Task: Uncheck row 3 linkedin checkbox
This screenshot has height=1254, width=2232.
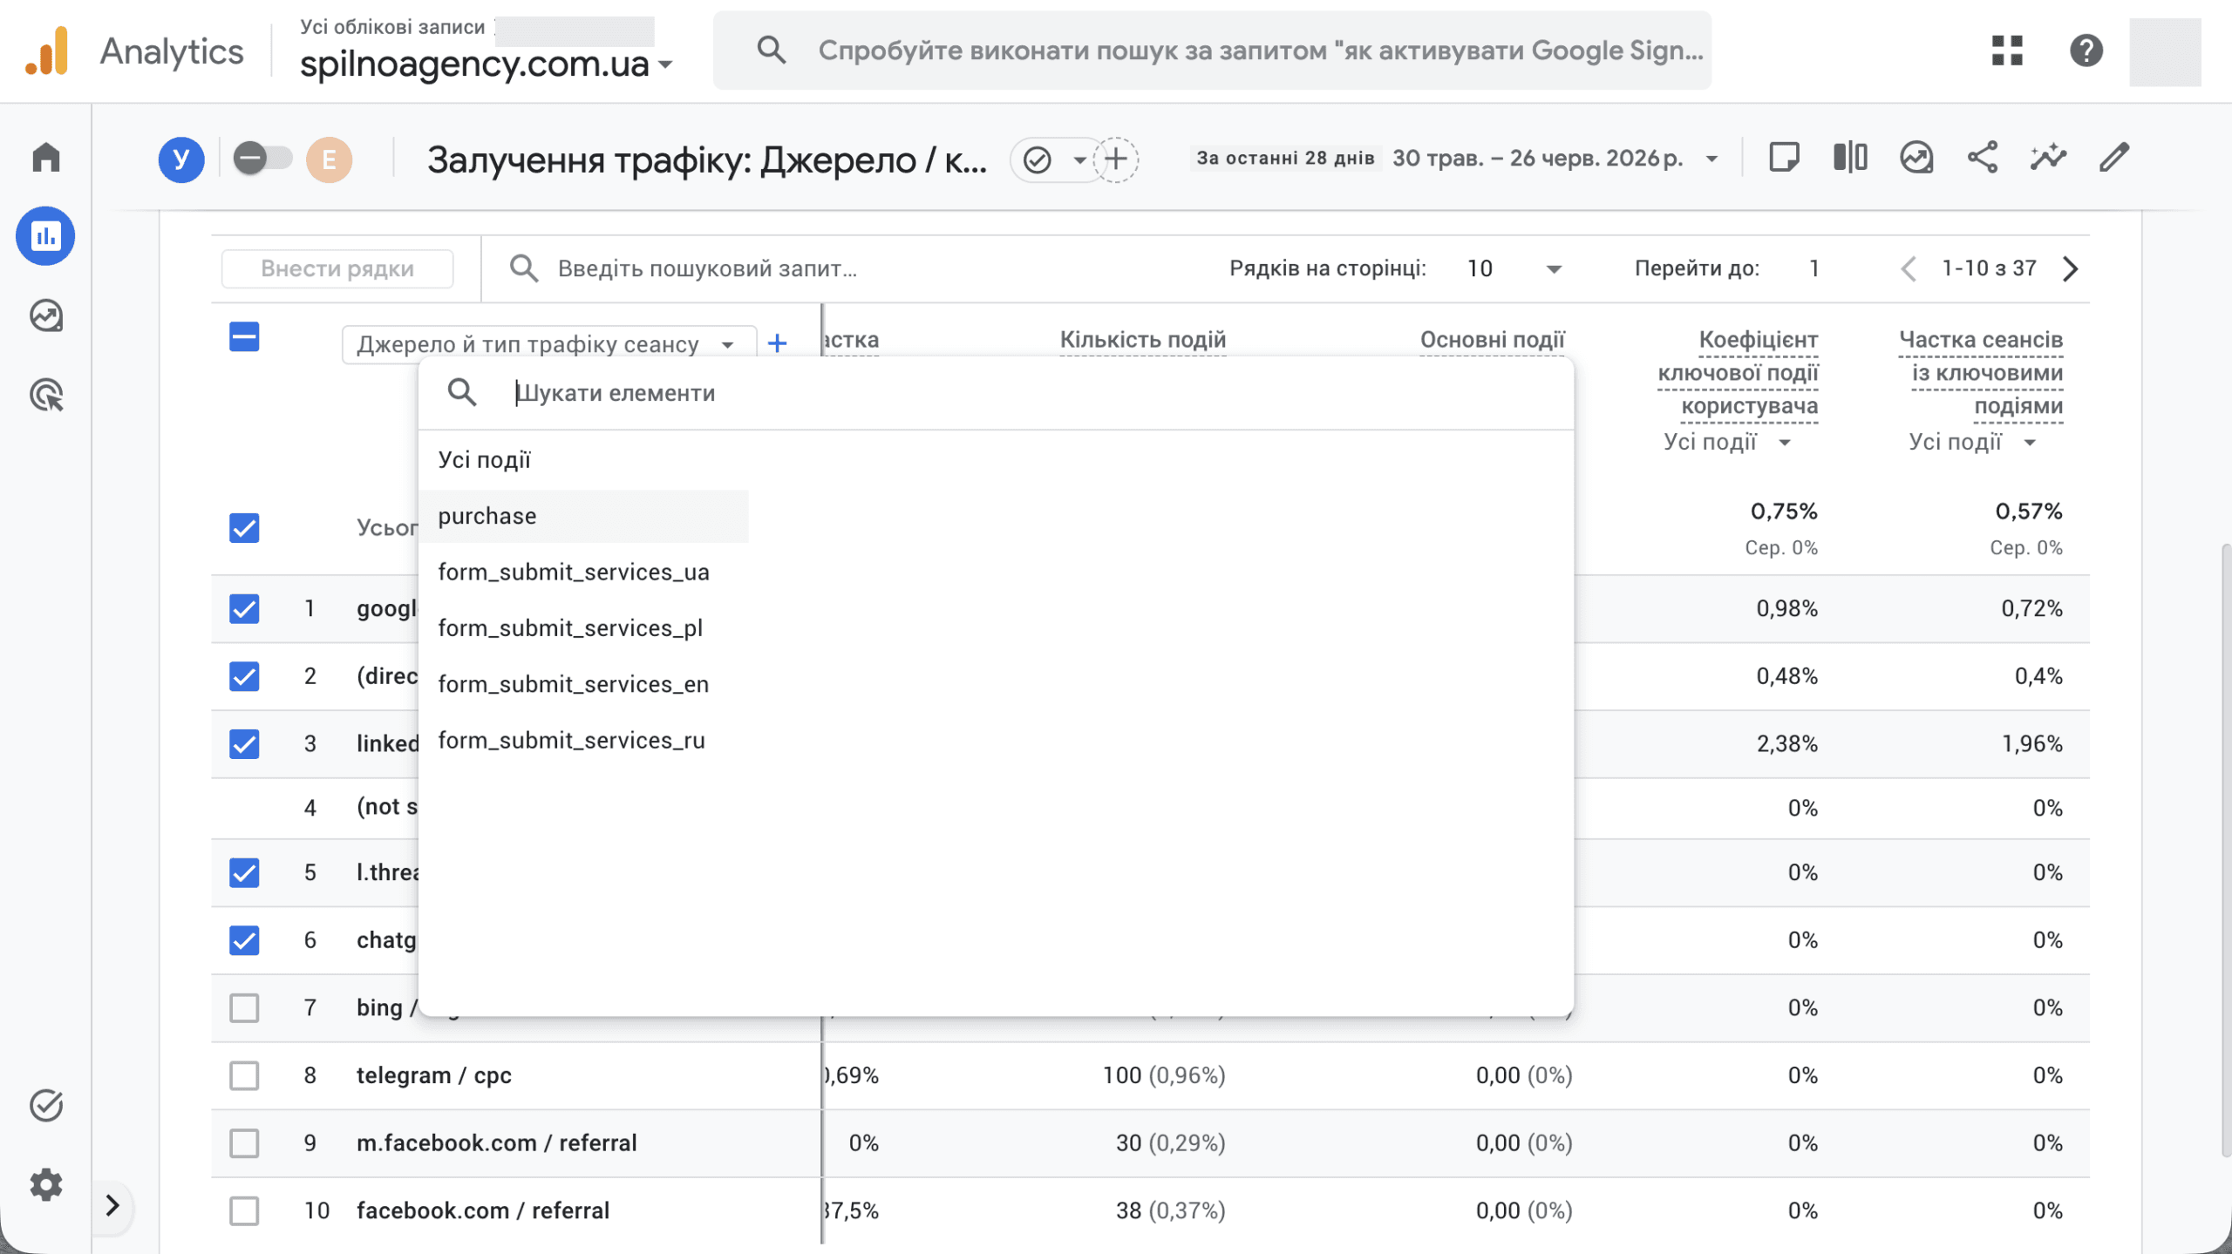Action: tap(244, 744)
